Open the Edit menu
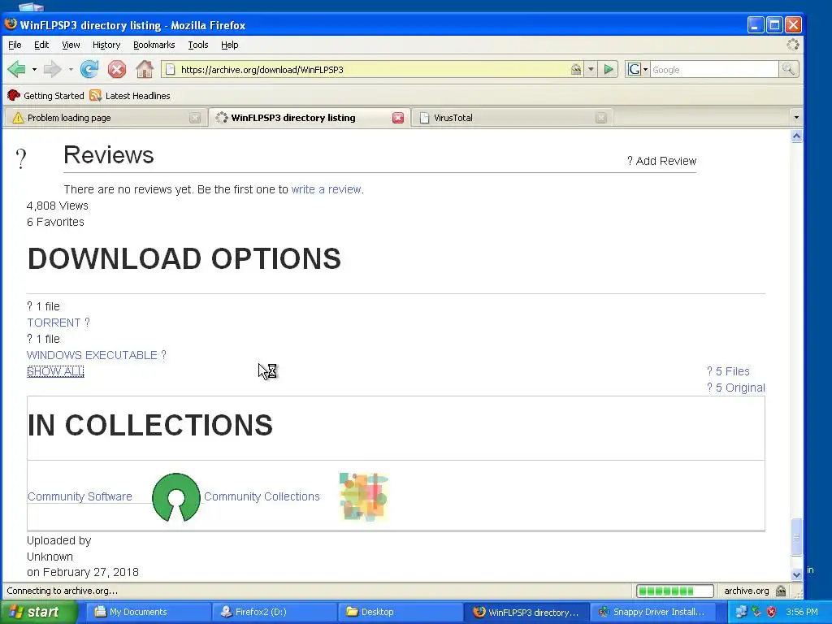 click(x=41, y=45)
